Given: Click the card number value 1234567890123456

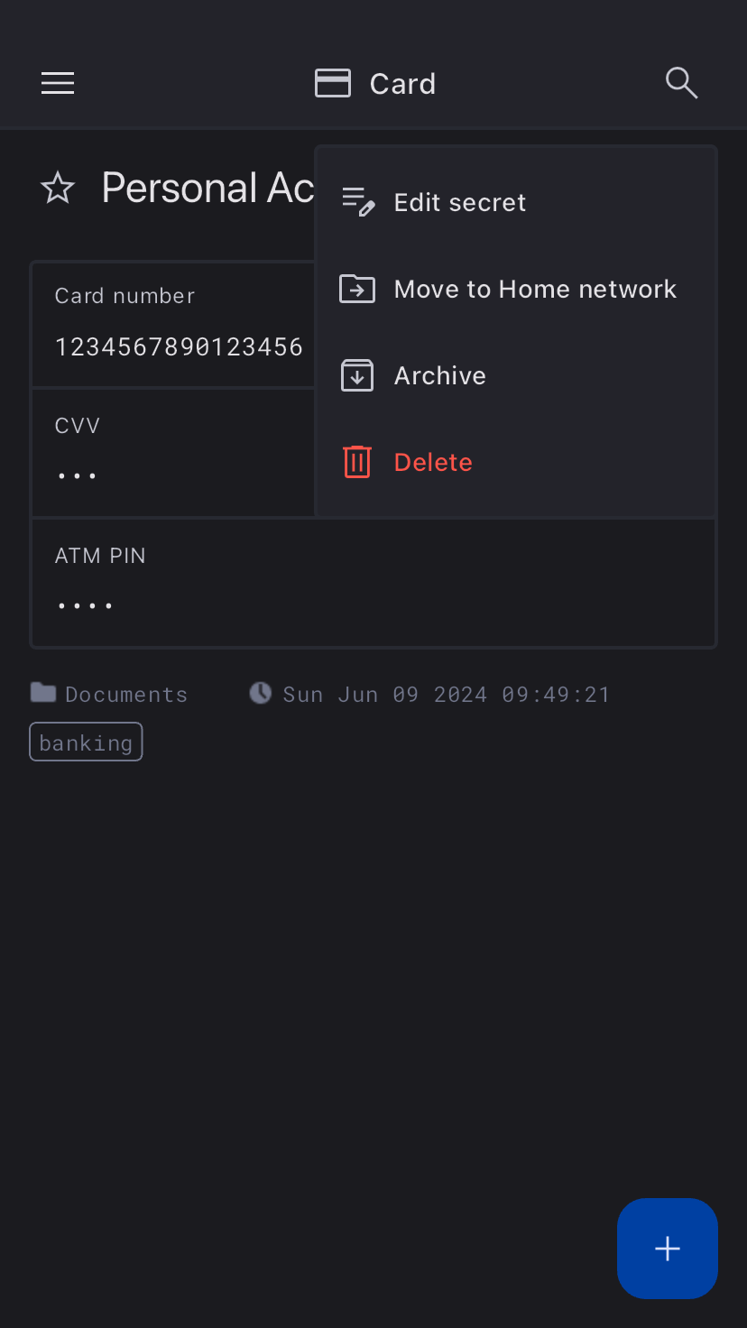Looking at the screenshot, I should (x=179, y=347).
